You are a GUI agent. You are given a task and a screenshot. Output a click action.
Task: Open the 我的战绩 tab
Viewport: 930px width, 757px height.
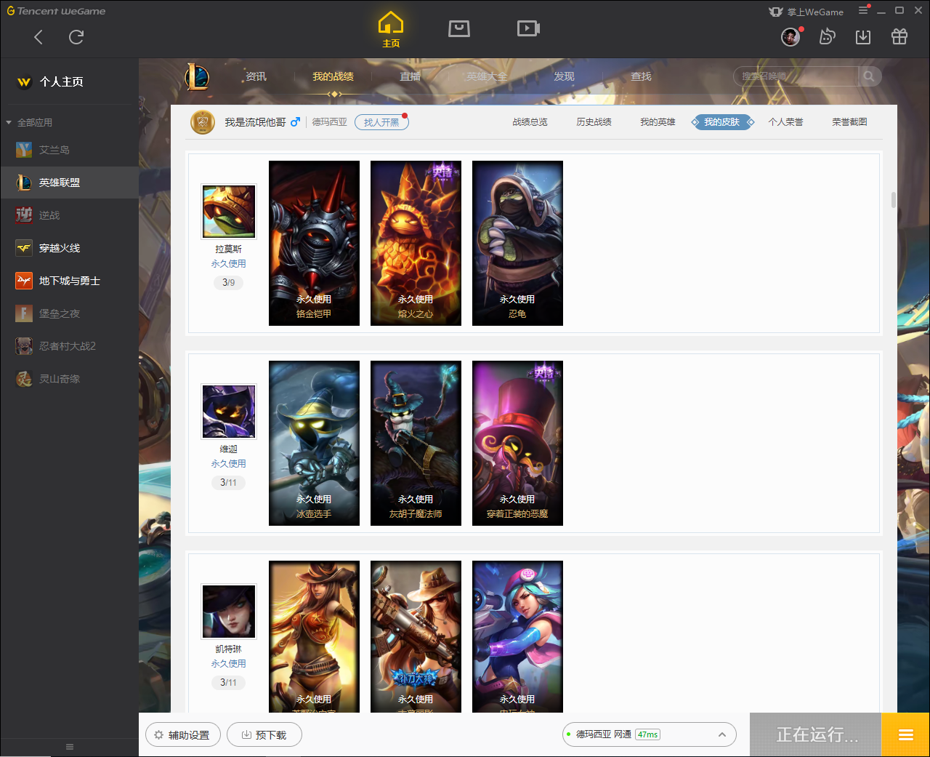[x=333, y=76]
